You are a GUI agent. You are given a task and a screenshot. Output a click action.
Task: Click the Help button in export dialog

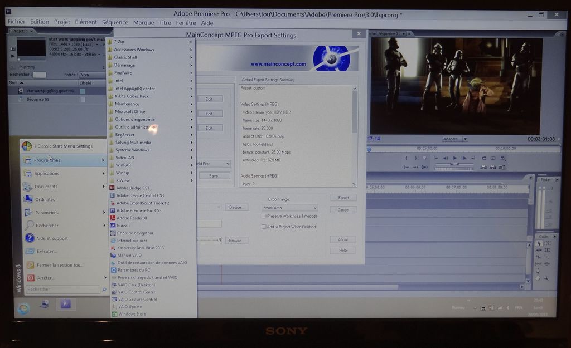coord(343,250)
